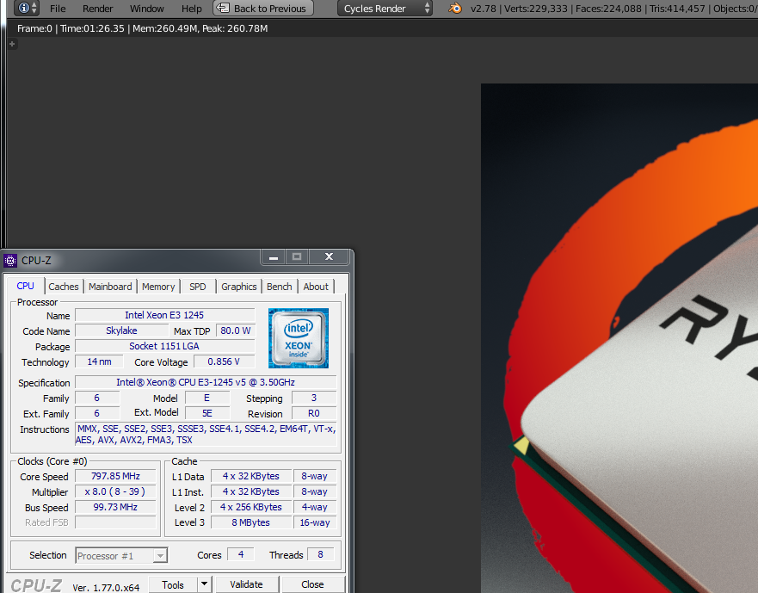Click the Core Voltage value '0.856 V'
This screenshot has width=758, height=593.
pos(224,361)
